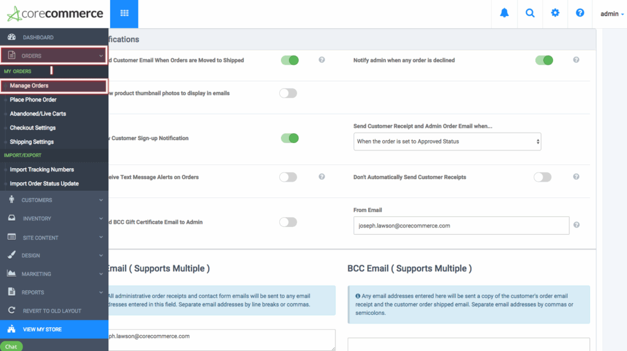Open the admin user dropdown

(612, 13)
